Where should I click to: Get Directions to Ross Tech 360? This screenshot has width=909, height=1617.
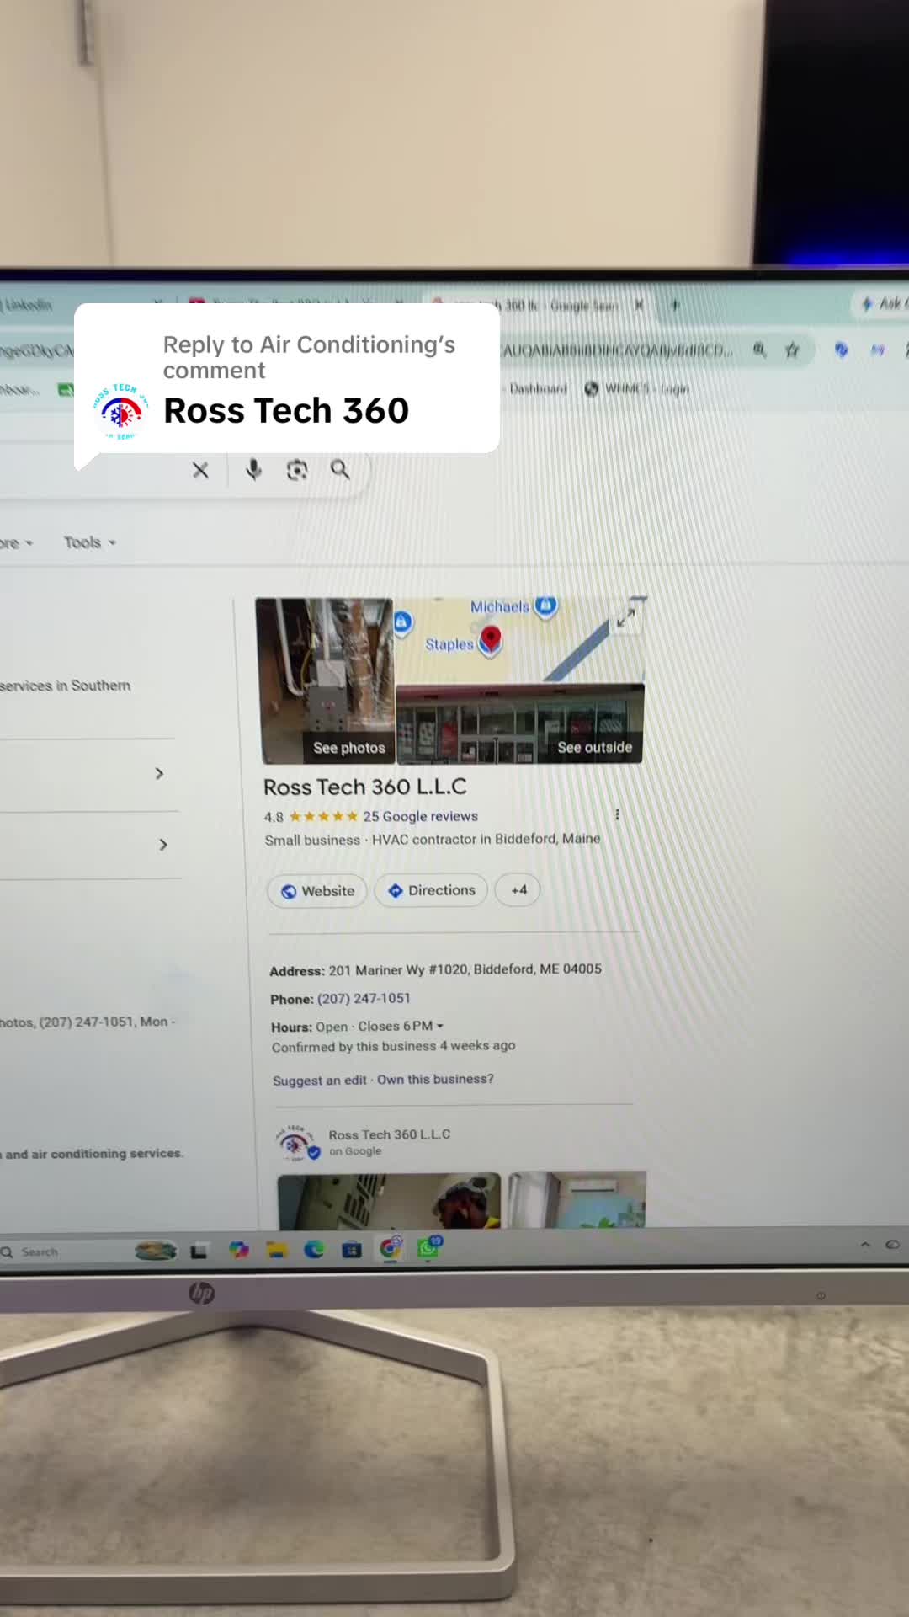[x=431, y=890]
